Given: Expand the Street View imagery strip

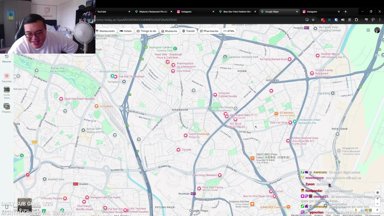Looking at the screenshot, I should coord(377,210).
